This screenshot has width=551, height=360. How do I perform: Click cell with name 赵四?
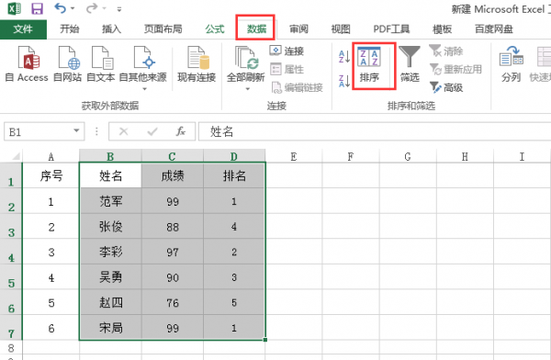coord(111,302)
